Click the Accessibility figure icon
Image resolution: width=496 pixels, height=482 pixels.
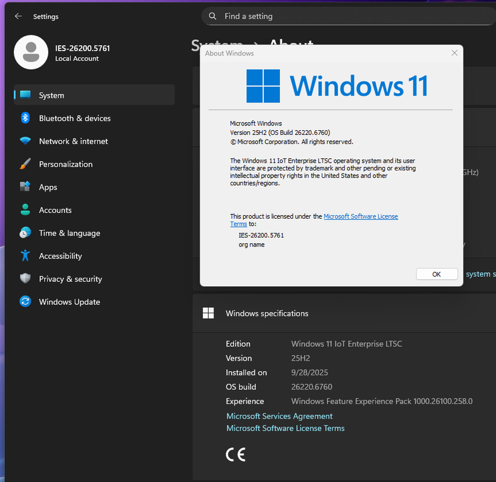coord(25,255)
